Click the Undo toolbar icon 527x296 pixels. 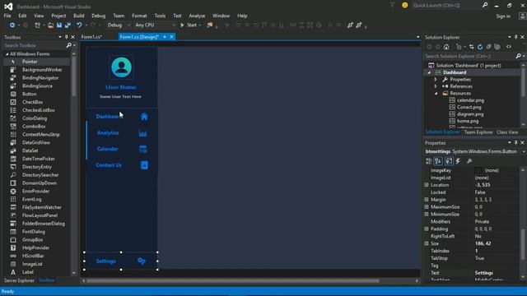point(79,25)
